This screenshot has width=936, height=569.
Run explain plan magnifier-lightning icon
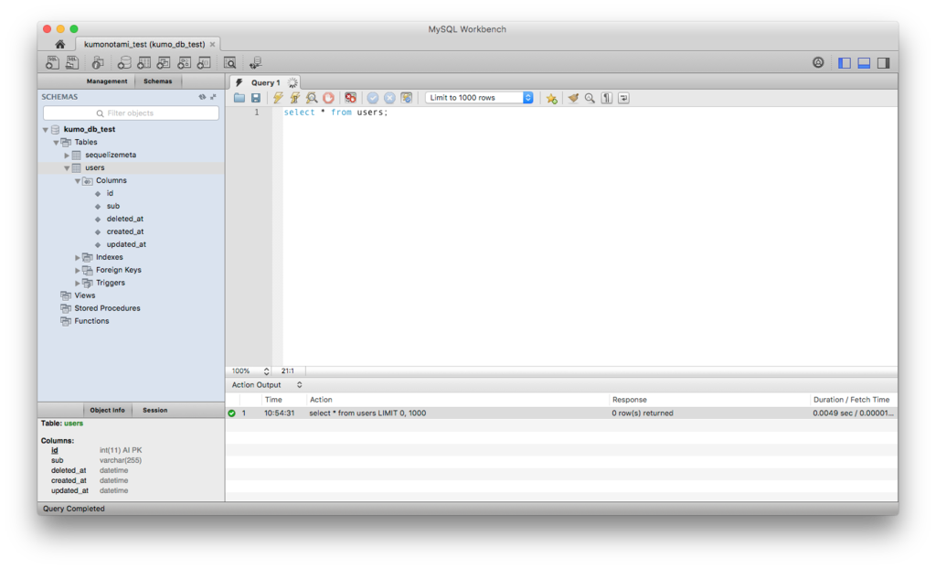click(312, 97)
